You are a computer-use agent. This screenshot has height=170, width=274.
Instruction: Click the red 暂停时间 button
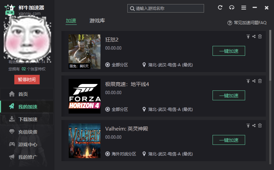click(x=27, y=80)
